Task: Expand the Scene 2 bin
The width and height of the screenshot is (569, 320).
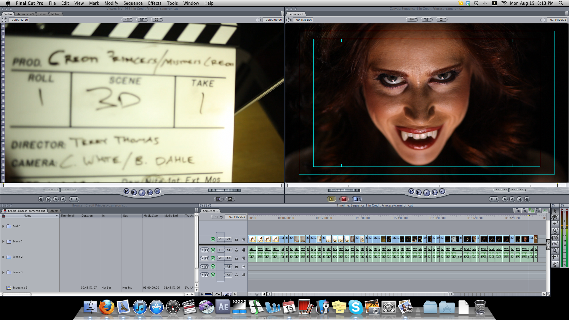Action: pos(3,257)
